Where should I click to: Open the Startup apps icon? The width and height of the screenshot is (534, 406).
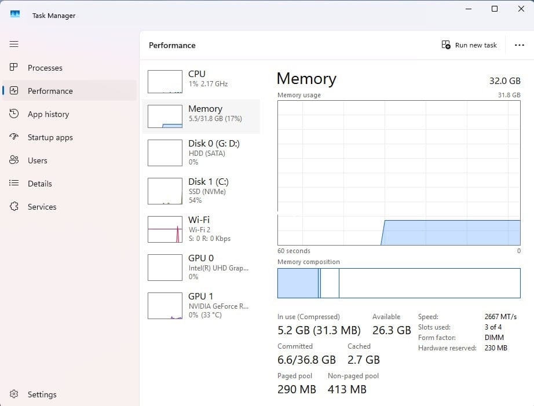click(14, 137)
